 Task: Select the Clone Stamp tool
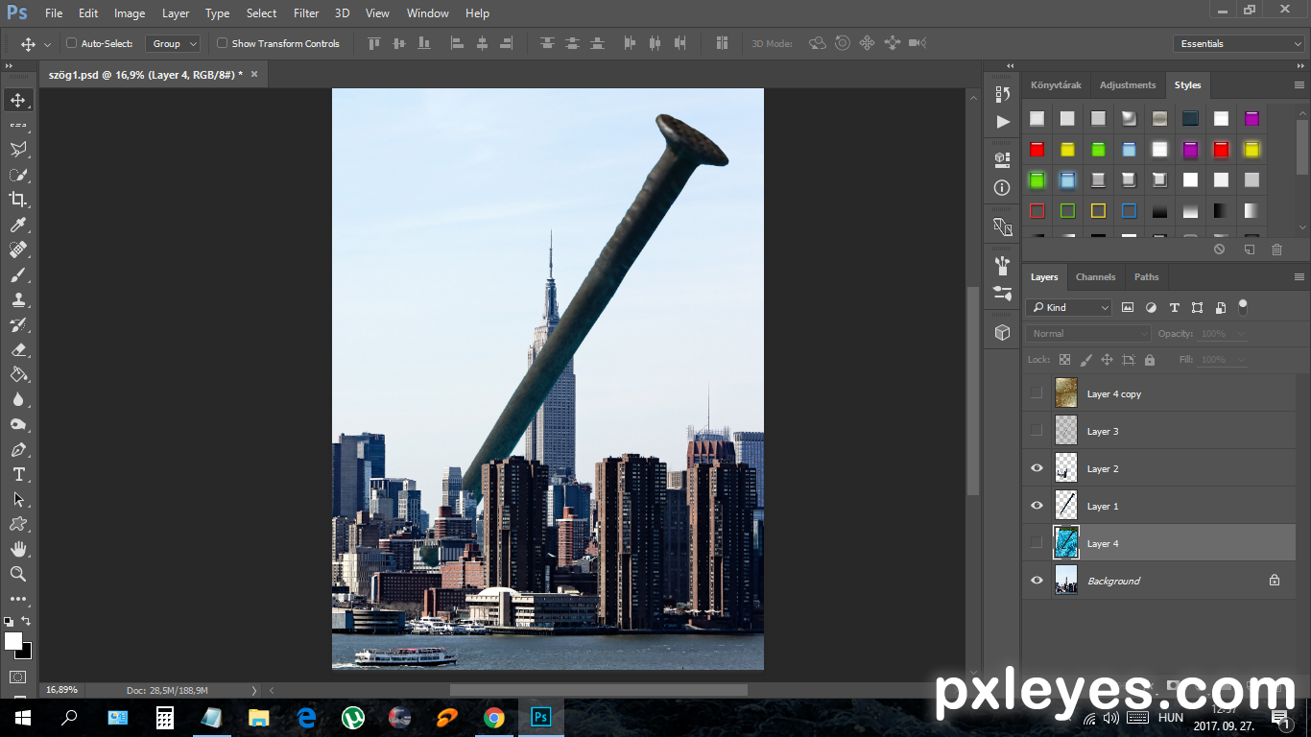pyautogui.click(x=17, y=299)
